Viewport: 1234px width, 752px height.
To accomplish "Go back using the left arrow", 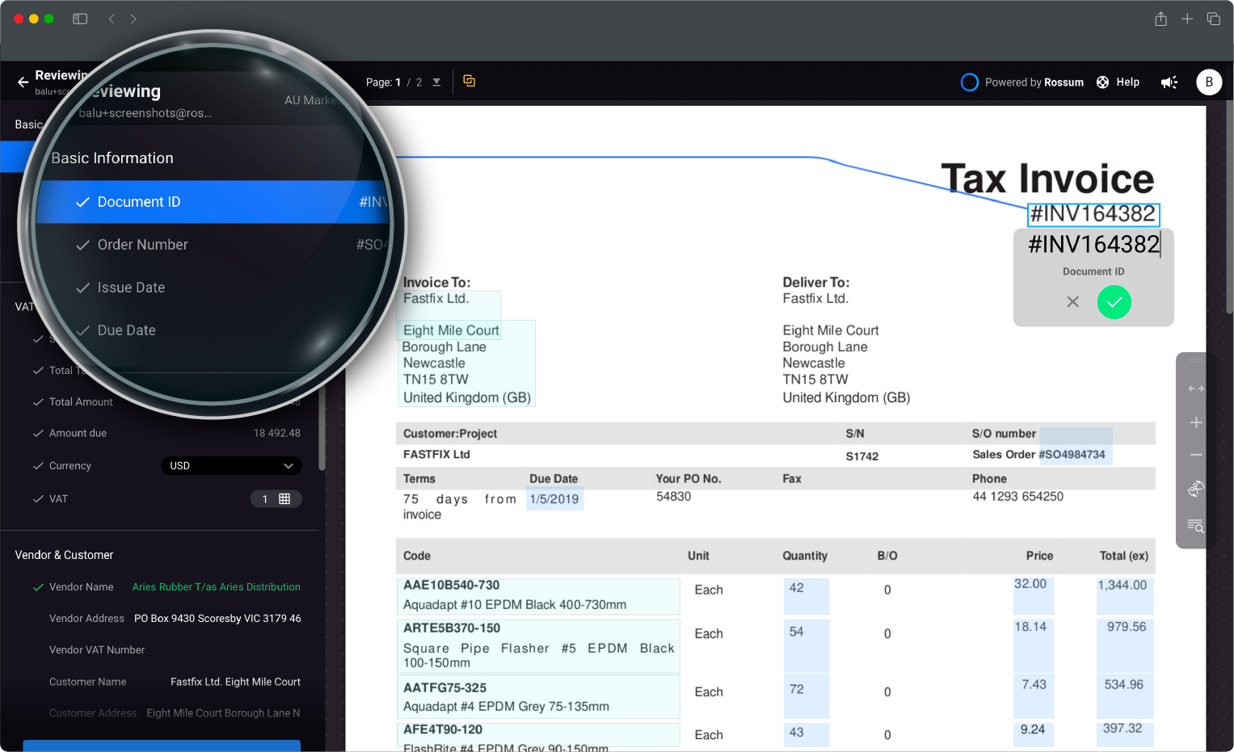I will pos(23,82).
